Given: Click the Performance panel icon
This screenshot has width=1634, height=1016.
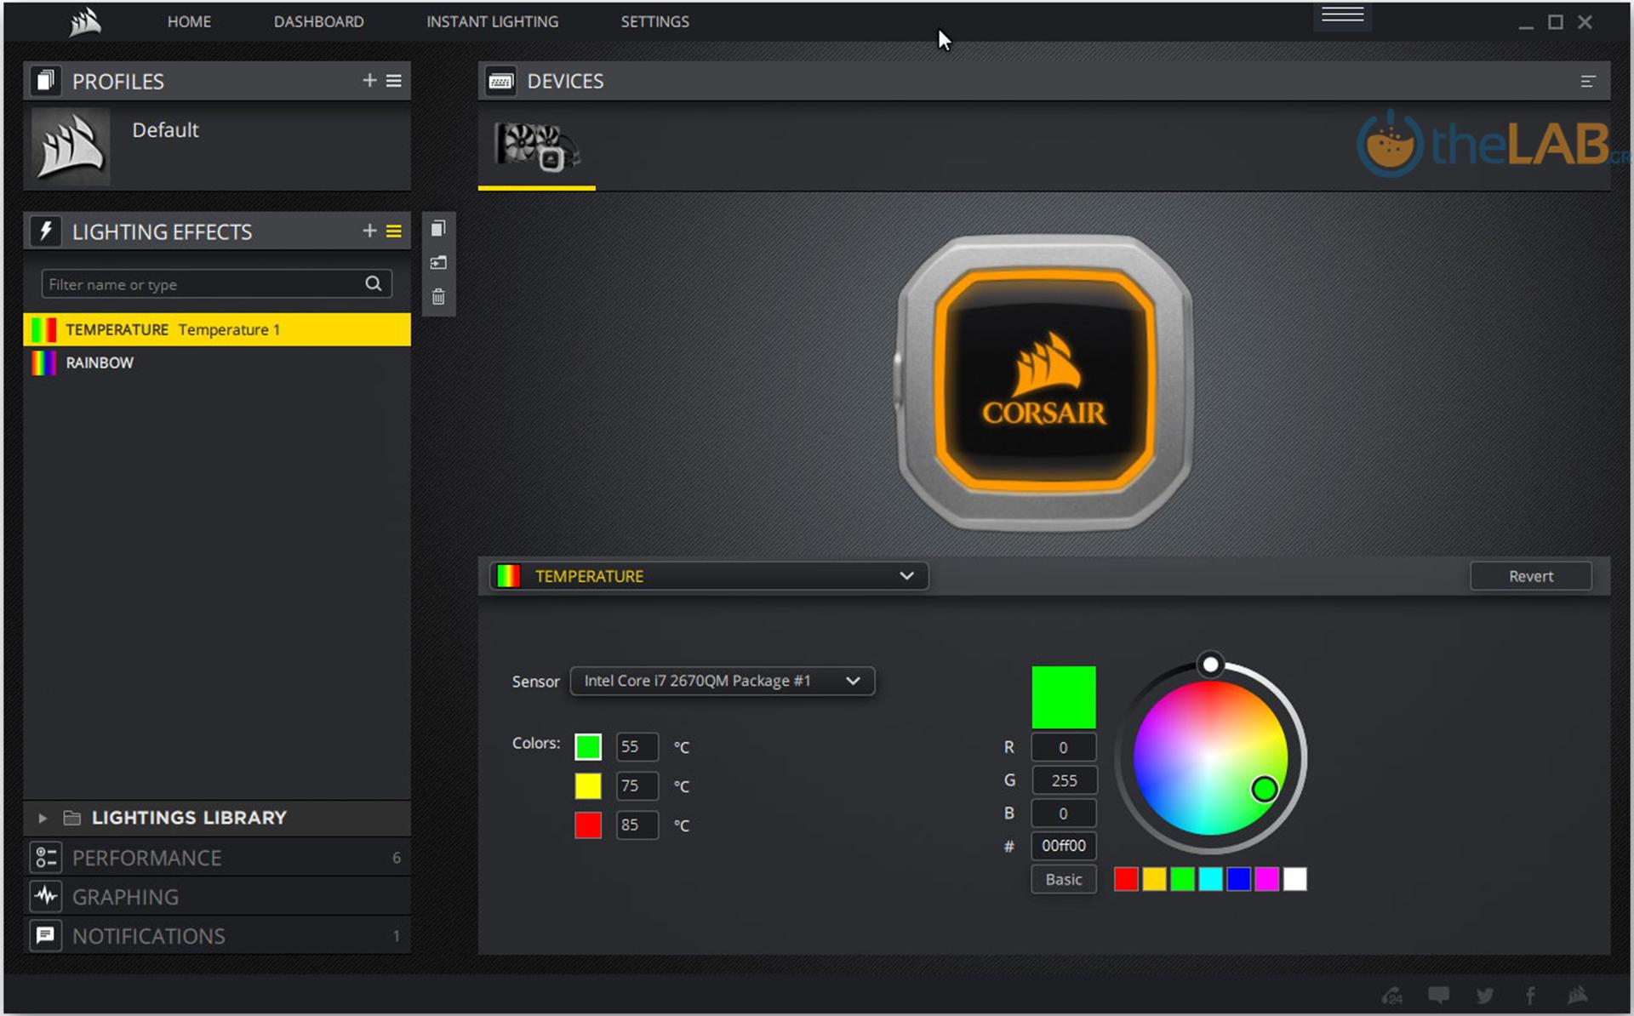Looking at the screenshot, I should coord(46,857).
